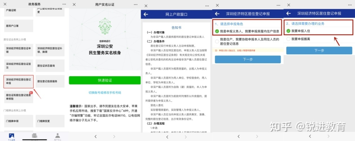Close the 用户实名认证 page with its X
The width and height of the screenshot is (355, 141).
click(x=74, y=4)
